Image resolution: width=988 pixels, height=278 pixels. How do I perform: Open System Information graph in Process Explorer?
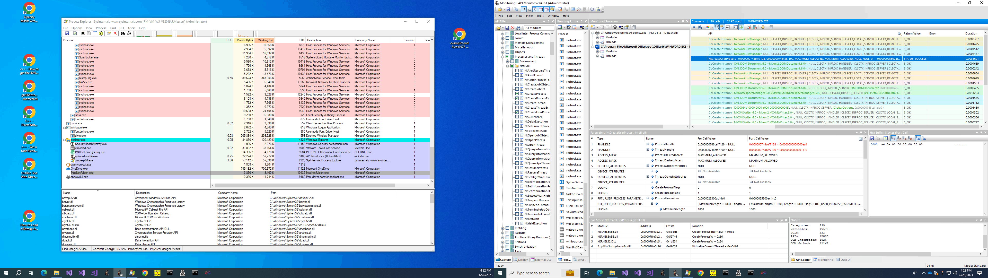click(83, 34)
